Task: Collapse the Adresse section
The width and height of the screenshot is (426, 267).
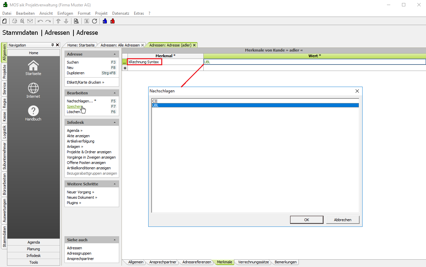Action: point(115,54)
